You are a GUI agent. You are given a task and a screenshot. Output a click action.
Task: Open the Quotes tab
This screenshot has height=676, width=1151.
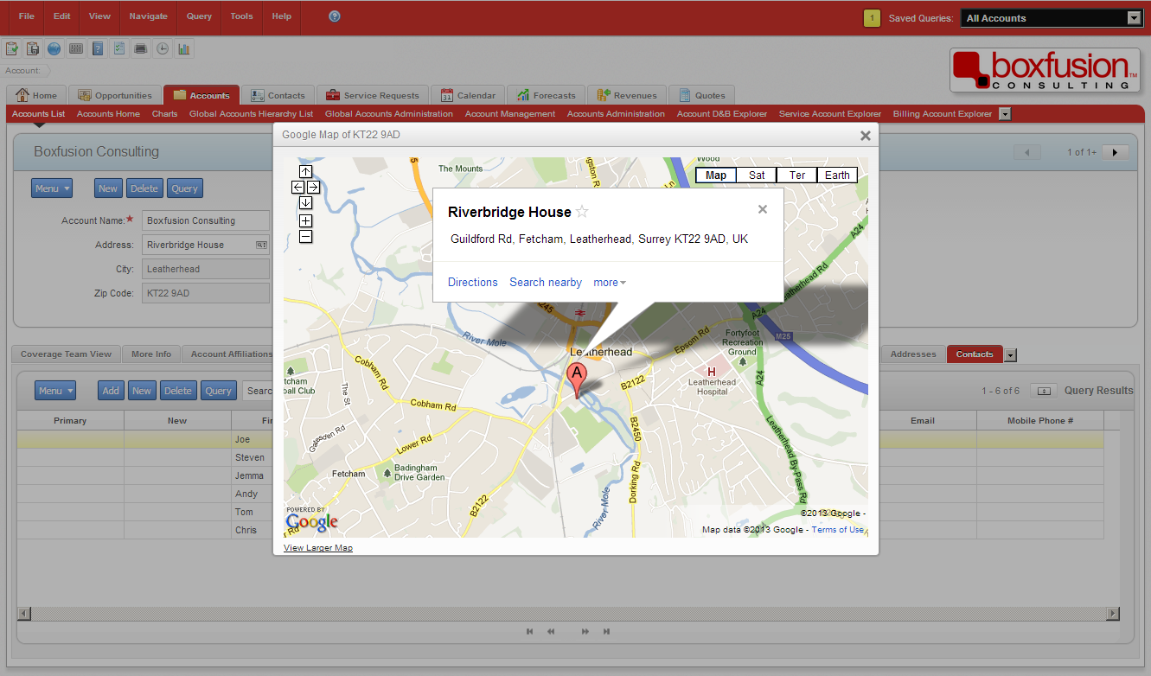click(701, 95)
